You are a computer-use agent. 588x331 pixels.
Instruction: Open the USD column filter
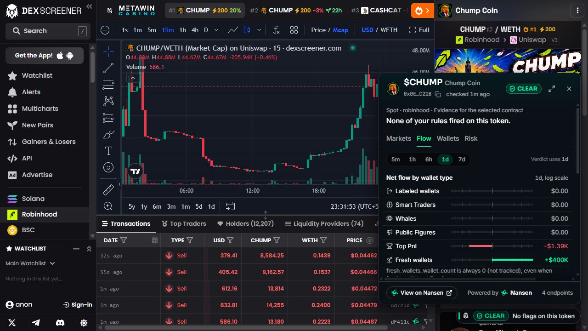tap(230, 240)
